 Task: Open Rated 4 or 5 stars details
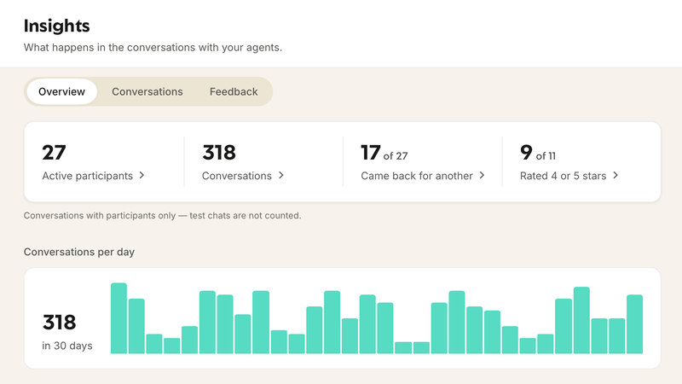point(569,176)
